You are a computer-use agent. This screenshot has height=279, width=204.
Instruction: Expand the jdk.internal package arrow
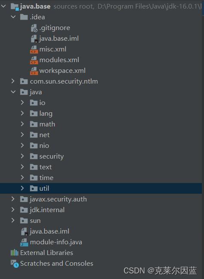(x=13, y=210)
